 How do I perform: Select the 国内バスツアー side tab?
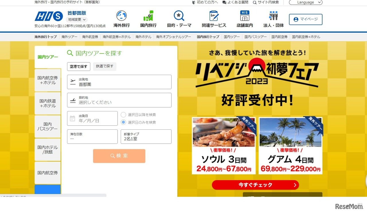point(48,127)
